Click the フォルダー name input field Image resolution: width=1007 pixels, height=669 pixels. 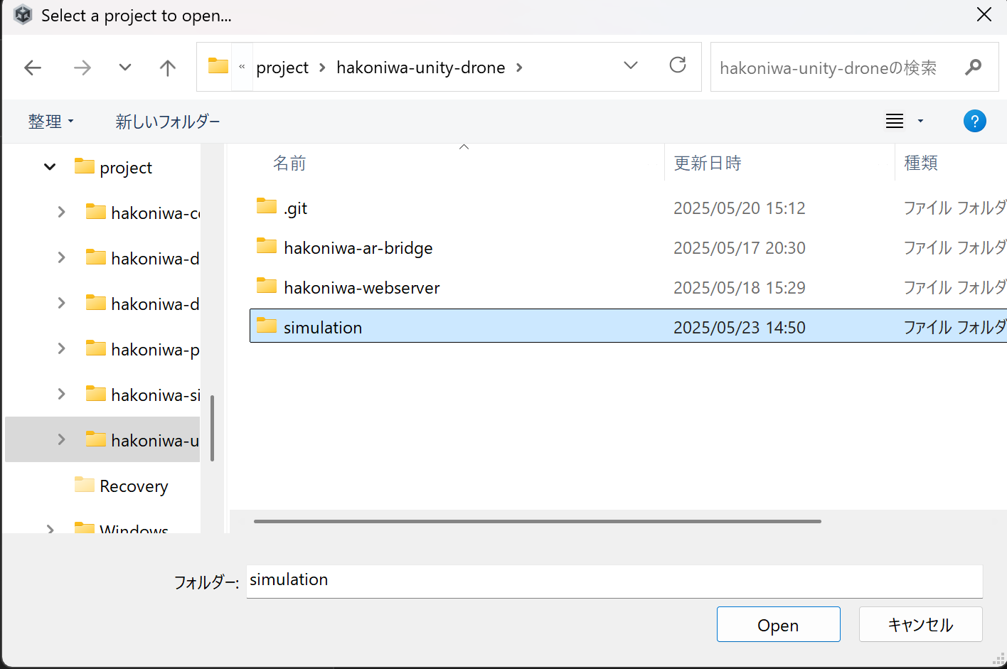pyautogui.click(x=498, y=581)
